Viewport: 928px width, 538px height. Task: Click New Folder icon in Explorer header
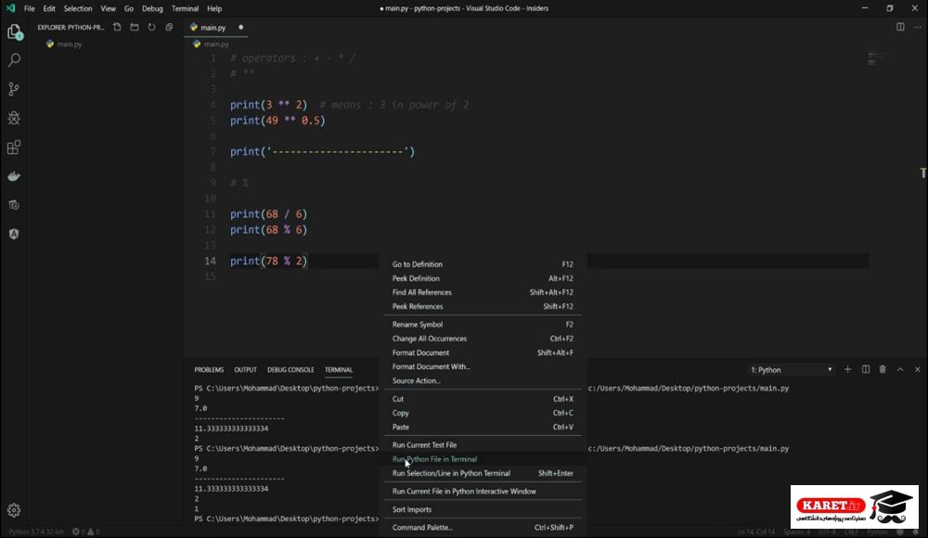[x=135, y=27]
